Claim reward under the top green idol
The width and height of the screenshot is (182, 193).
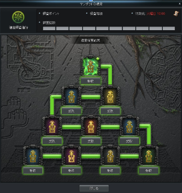pos(91,81)
